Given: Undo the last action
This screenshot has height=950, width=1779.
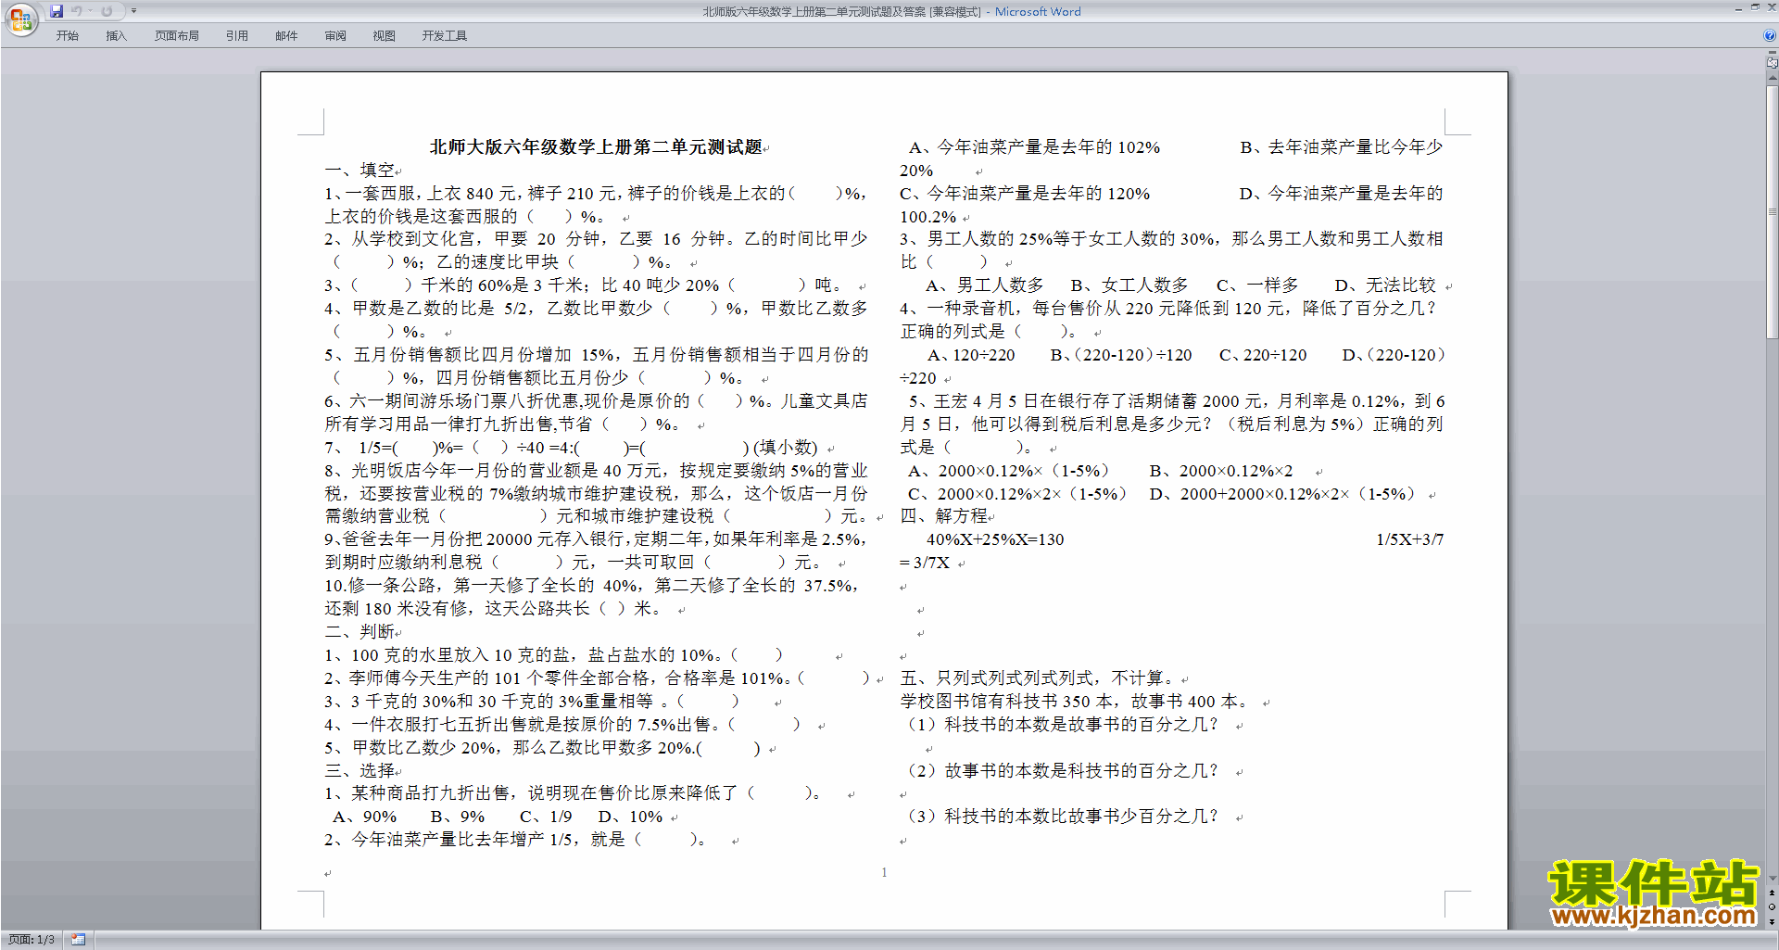Looking at the screenshot, I should [x=77, y=11].
